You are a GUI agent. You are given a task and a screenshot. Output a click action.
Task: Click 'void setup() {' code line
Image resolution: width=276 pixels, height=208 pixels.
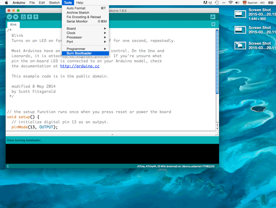pyautogui.click(x=23, y=117)
